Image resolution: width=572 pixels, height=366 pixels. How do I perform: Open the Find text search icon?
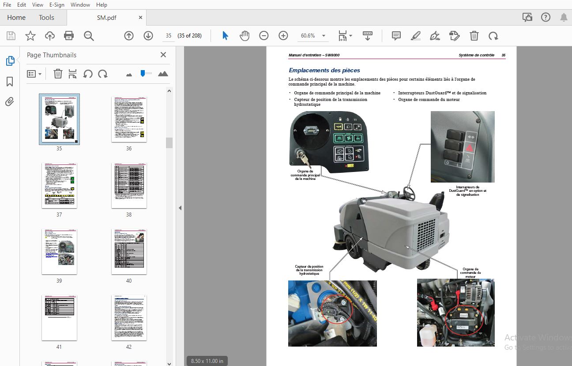tap(89, 36)
